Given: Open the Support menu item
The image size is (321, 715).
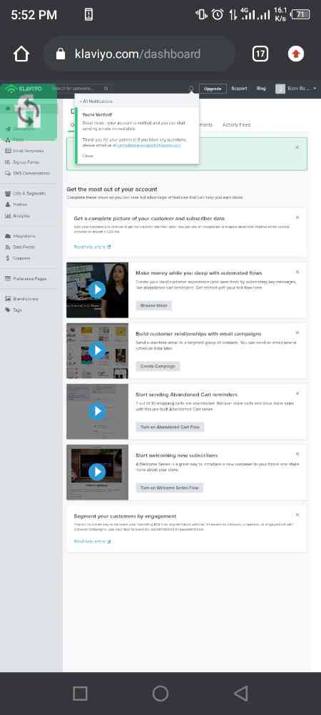Looking at the screenshot, I should (239, 89).
